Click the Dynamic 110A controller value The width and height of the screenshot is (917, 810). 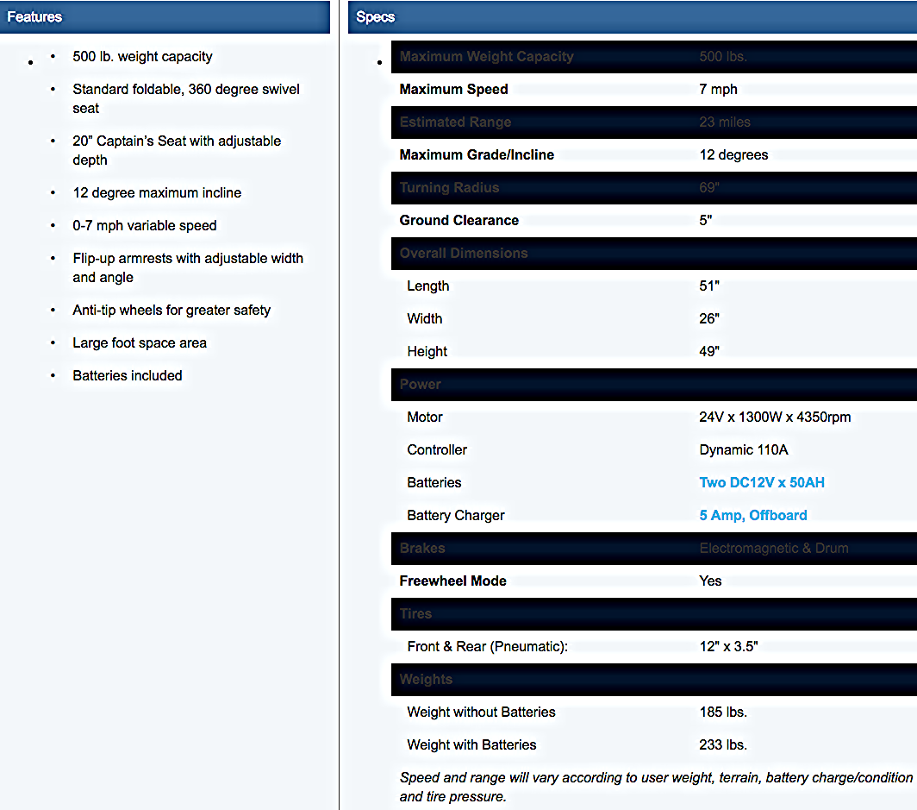pos(744,450)
